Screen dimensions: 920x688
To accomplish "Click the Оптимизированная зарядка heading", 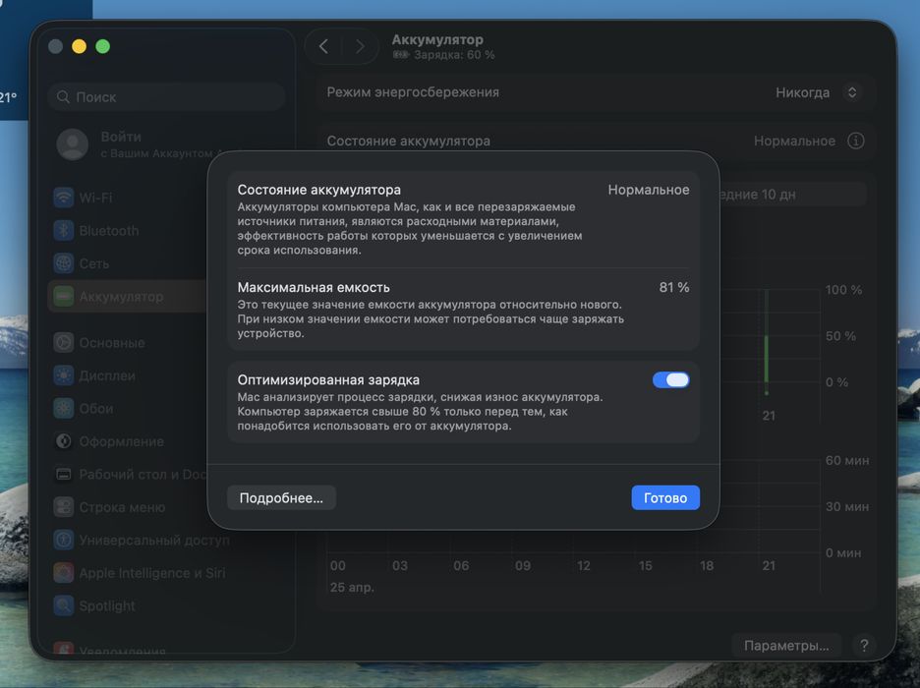I will [x=328, y=380].
